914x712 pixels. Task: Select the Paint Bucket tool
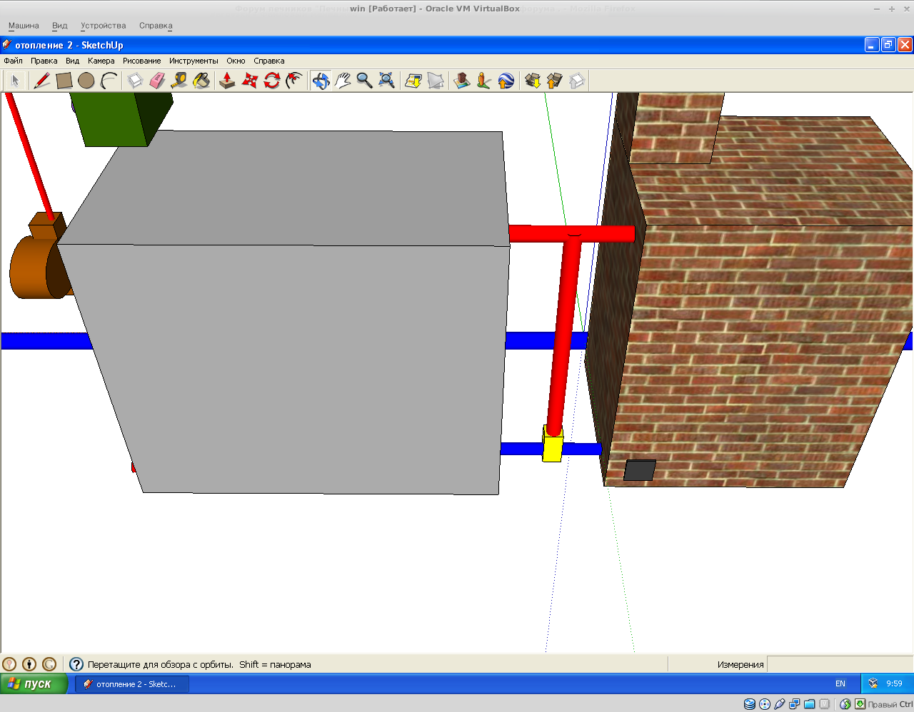(201, 81)
